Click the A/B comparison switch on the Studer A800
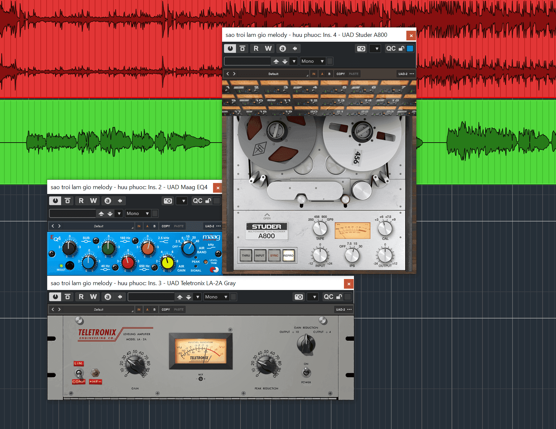Viewport: 556px width, 429px height. coord(322,74)
